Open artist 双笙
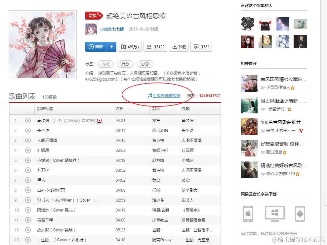The width and height of the screenshot is (327, 245). (156, 121)
